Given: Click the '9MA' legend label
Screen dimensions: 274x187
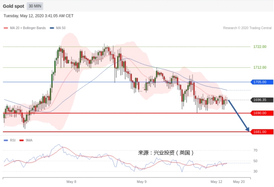Looking at the screenshot, I should click(29, 140).
